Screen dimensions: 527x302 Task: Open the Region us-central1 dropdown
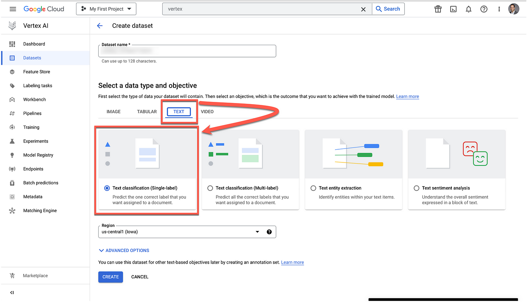tap(187, 232)
